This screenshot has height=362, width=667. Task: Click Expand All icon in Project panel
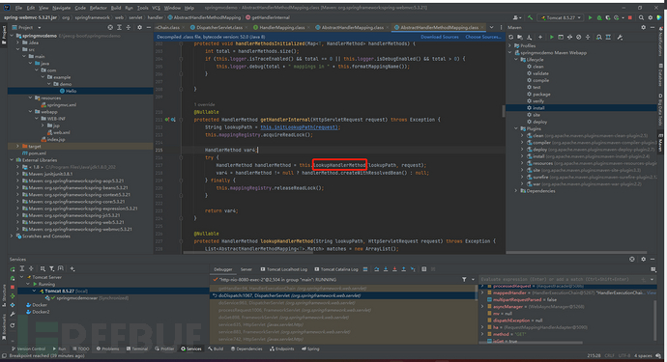click(x=119, y=28)
